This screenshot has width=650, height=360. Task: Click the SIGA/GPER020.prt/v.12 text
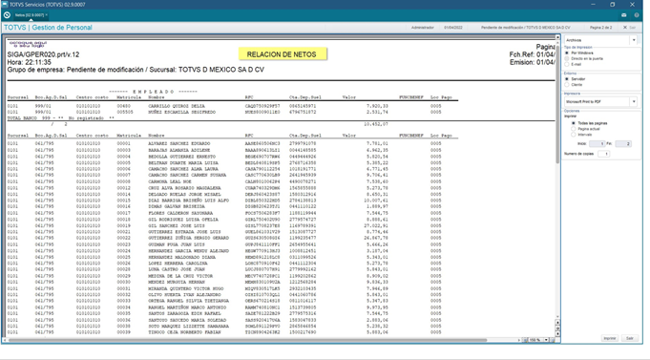click(43, 54)
